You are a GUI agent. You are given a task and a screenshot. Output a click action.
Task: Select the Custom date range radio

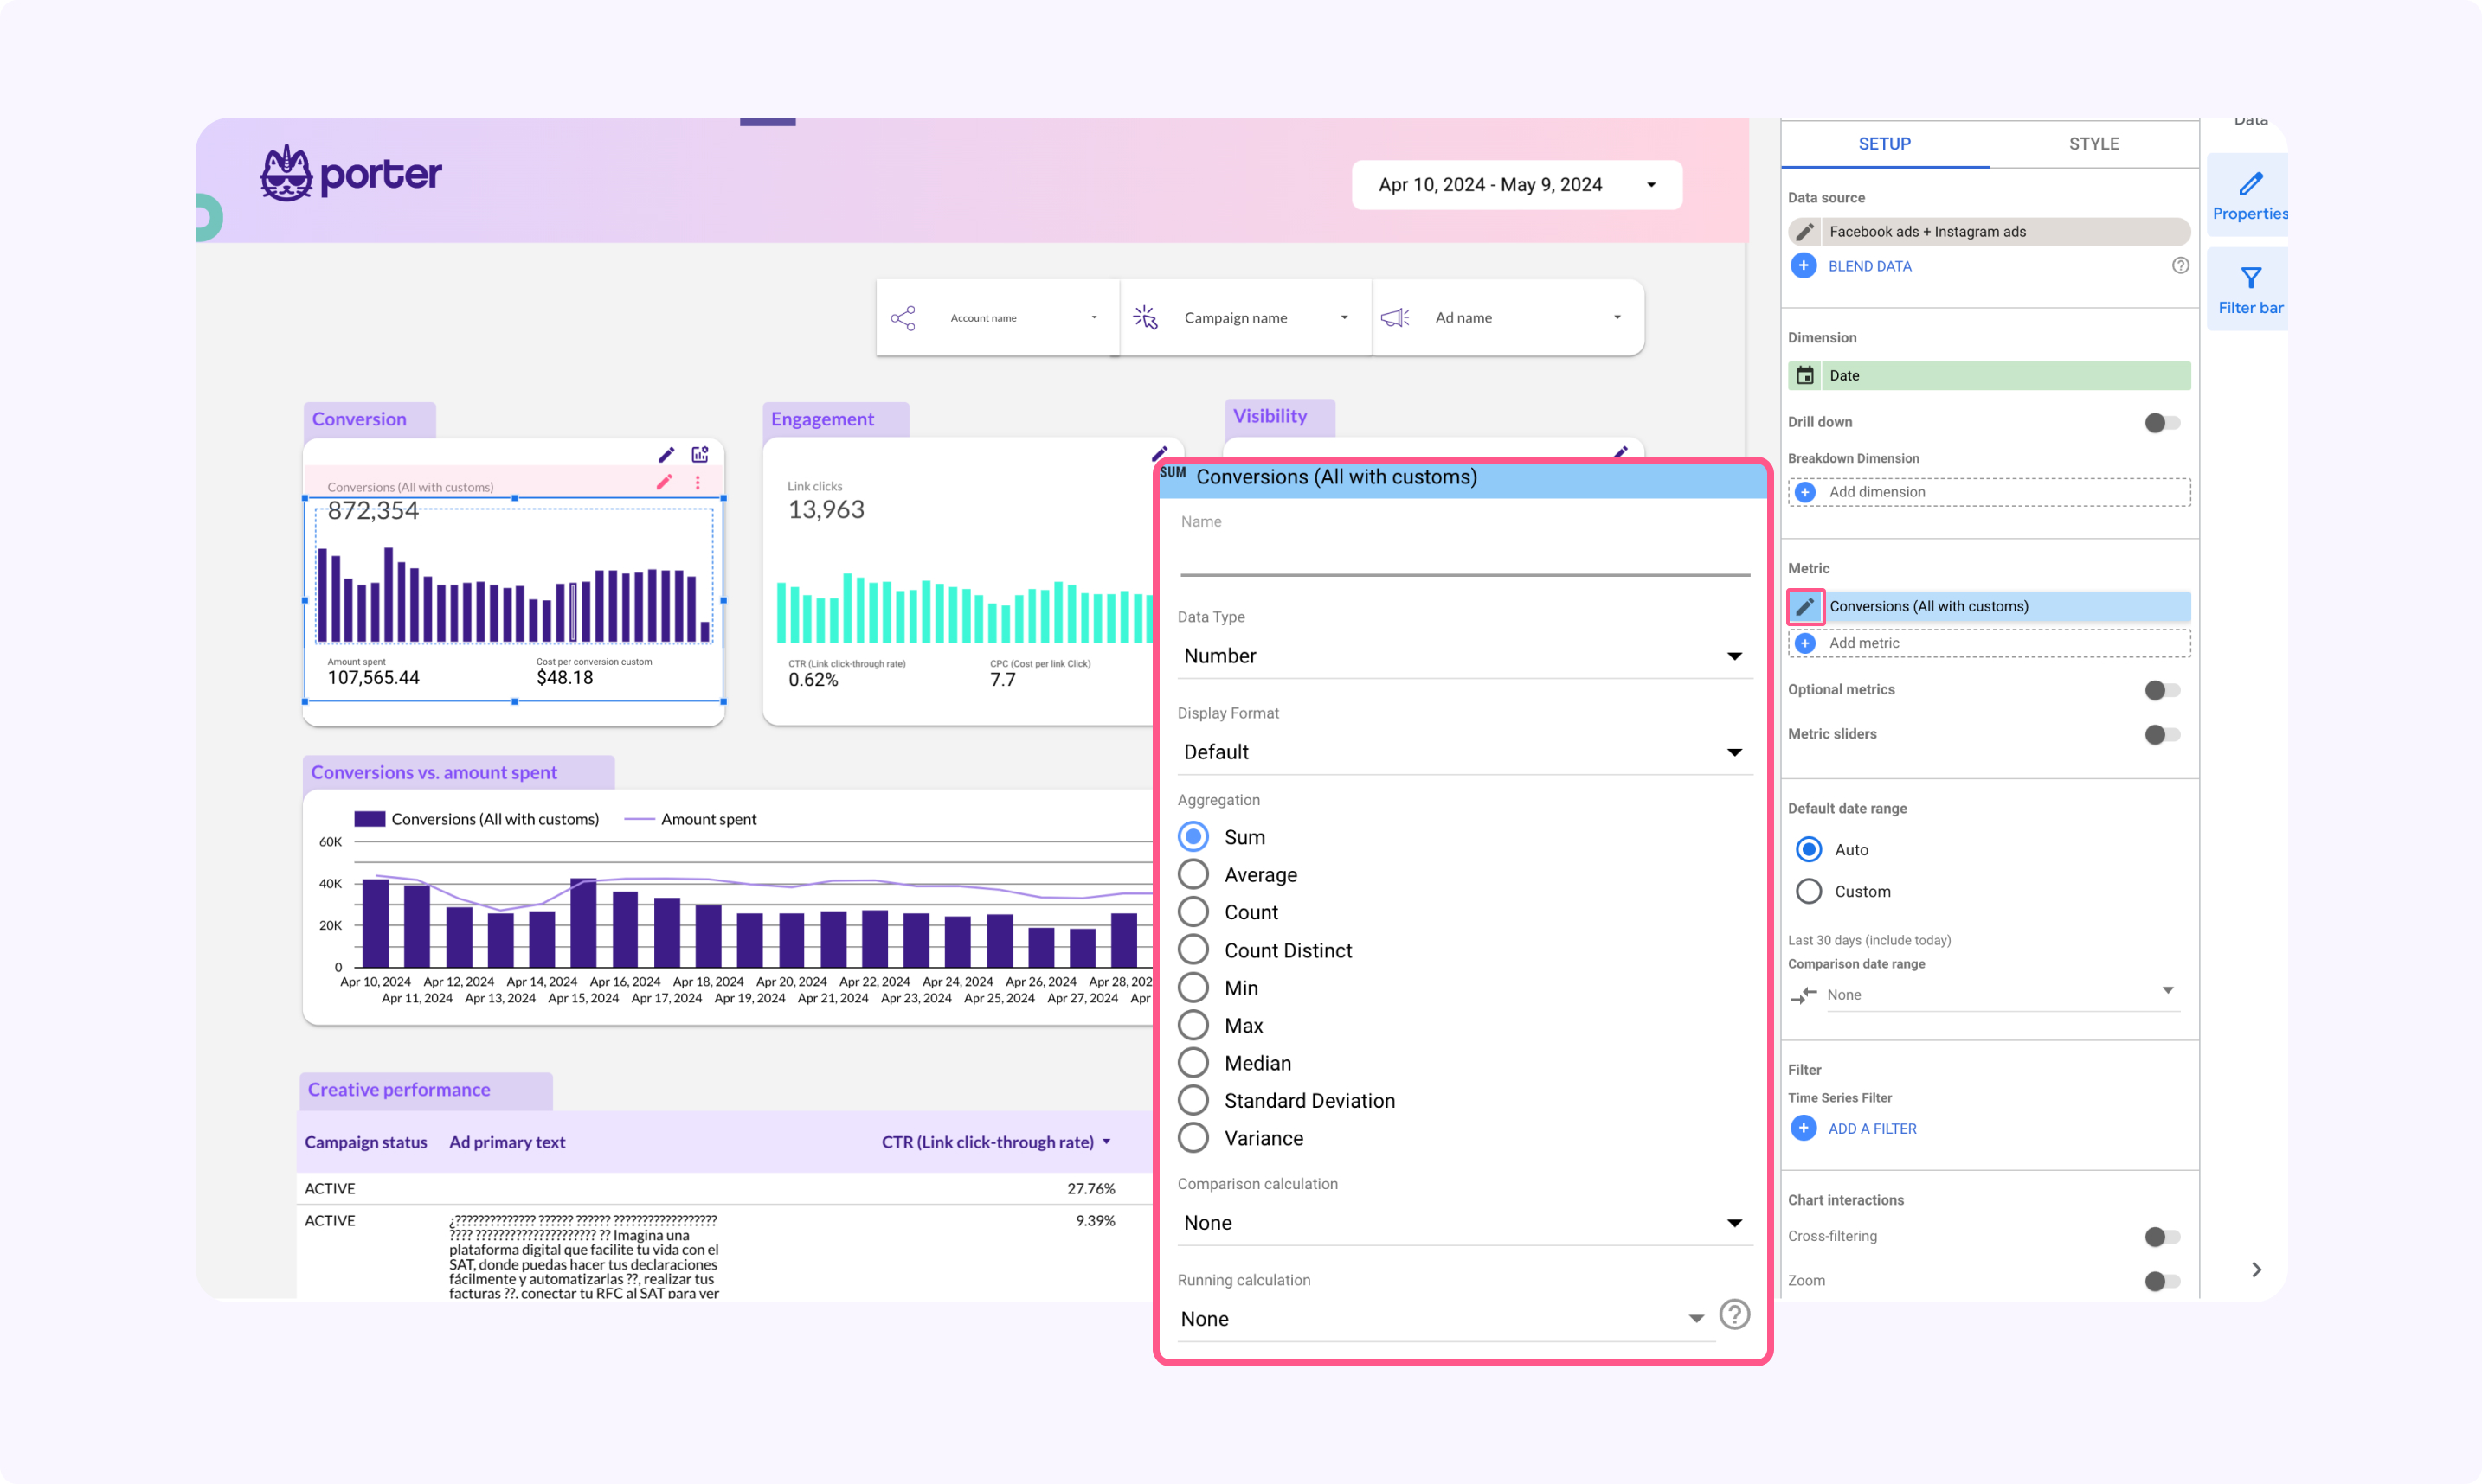pos(1809,891)
